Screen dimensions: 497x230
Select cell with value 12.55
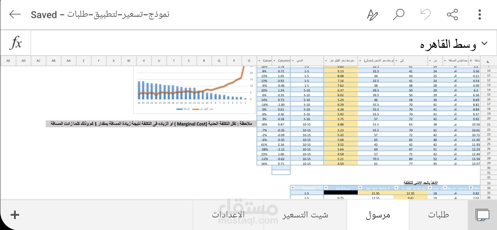[x=376, y=197]
